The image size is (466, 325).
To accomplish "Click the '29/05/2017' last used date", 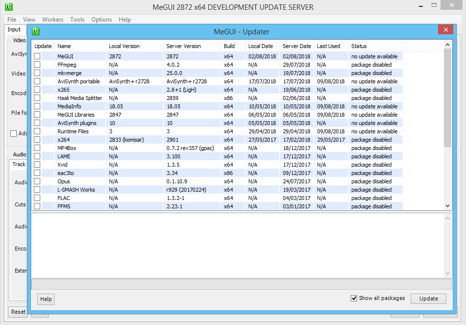I will tap(331, 140).
